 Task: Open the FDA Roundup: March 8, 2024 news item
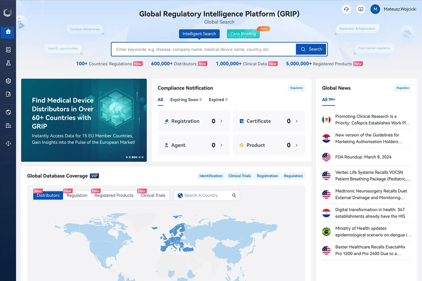pos(363,157)
